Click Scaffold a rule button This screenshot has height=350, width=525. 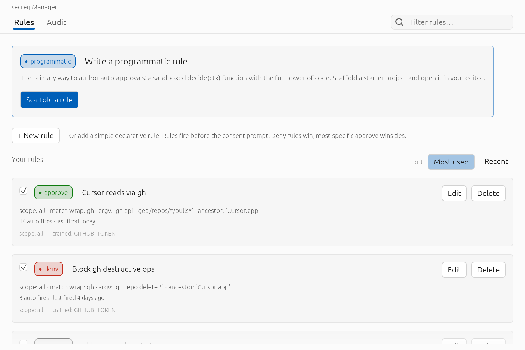(49, 100)
